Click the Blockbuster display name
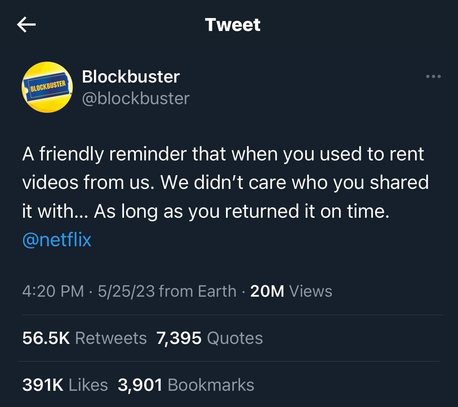Viewport: 458px width, 407px height. click(131, 76)
